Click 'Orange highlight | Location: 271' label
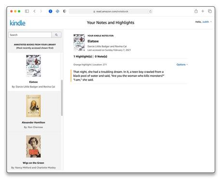The width and height of the screenshot is (222, 180). tap(90, 65)
